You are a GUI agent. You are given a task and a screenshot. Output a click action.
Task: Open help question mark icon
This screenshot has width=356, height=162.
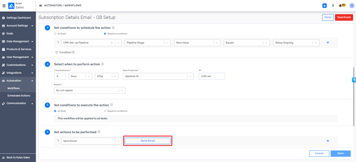pyautogui.click(x=333, y=6)
